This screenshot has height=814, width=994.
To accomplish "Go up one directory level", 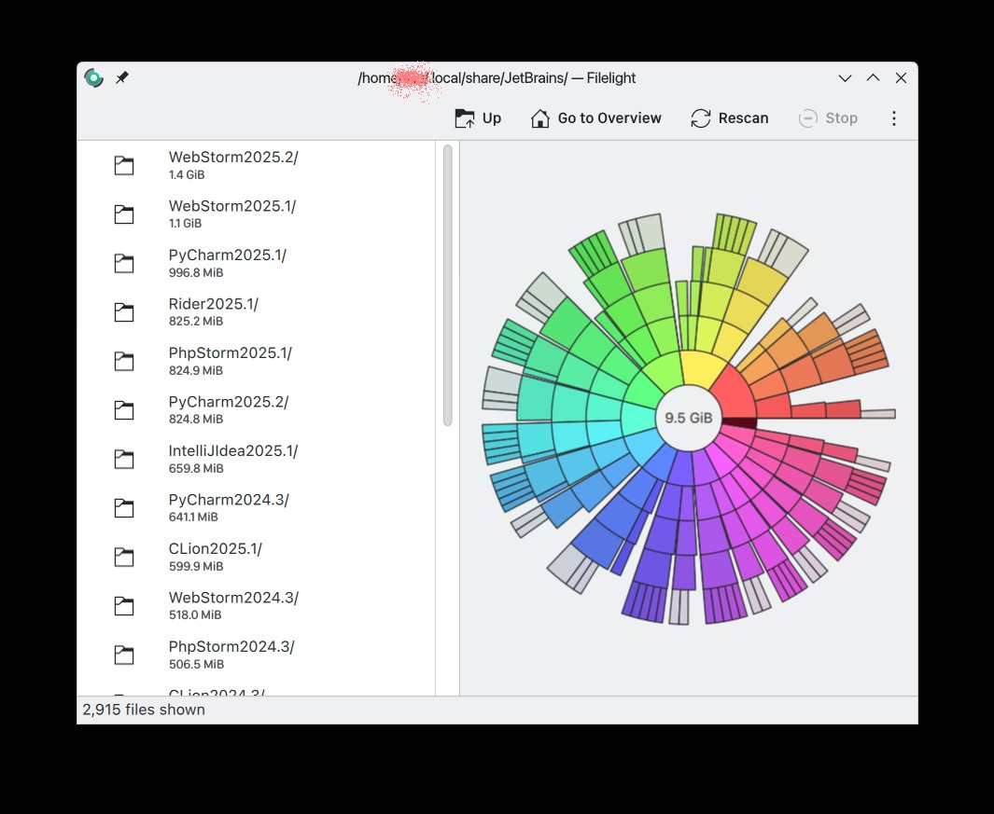I will point(478,118).
